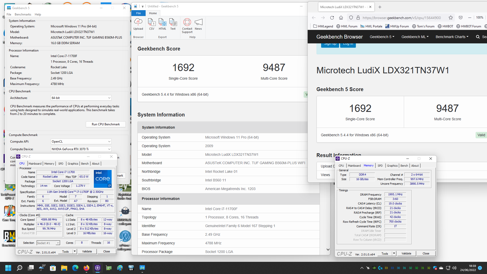Click the Geekbench Browser logo link
The width and height of the screenshot is (487, 274).
[x=339, y=37]
